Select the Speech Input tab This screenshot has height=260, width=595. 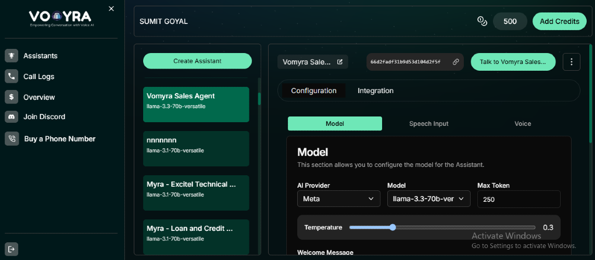(x=429, y=124)
